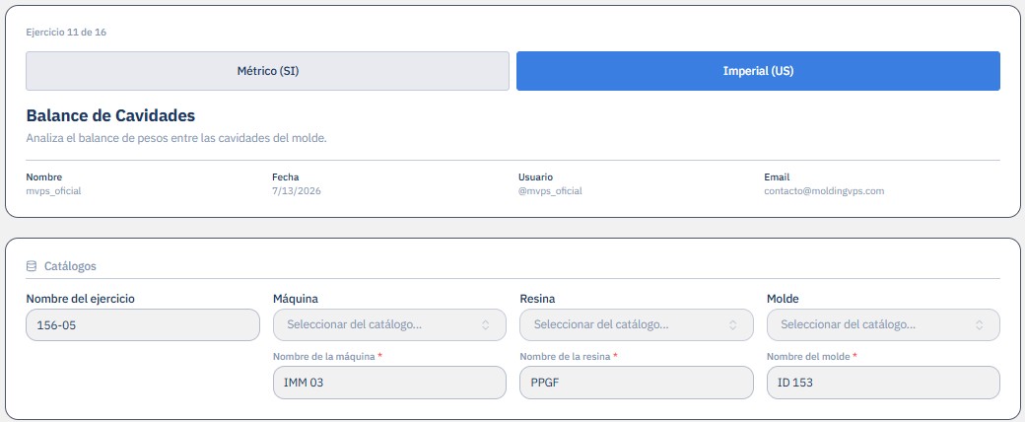
Task: Click the date 7/13/2026
Action: tap(297, 191)
